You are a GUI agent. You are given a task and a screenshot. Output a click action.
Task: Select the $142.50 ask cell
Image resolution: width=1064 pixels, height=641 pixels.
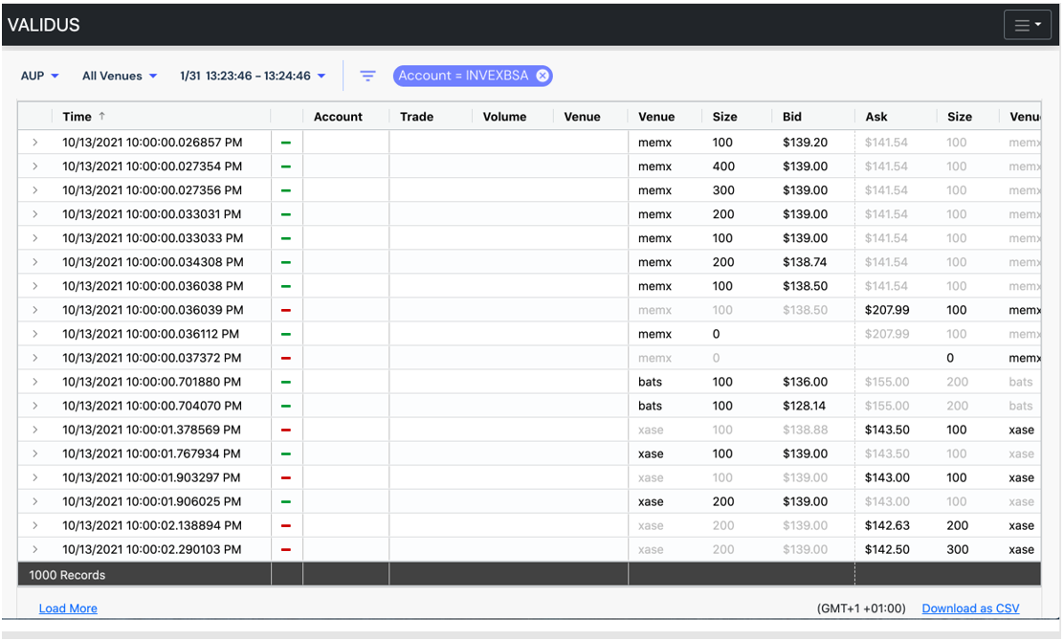pos(887,550)
